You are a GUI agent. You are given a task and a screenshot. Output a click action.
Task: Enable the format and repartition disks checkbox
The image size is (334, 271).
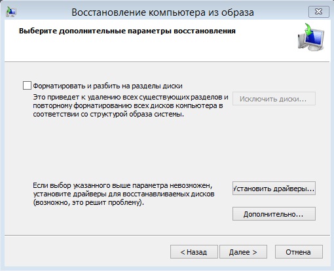27,86
